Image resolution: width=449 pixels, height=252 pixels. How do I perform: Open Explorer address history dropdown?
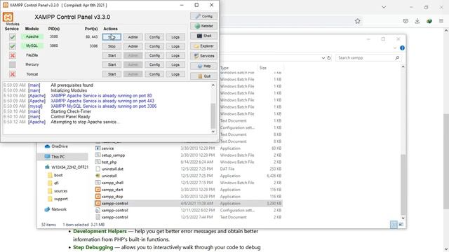tap(323, 57)
